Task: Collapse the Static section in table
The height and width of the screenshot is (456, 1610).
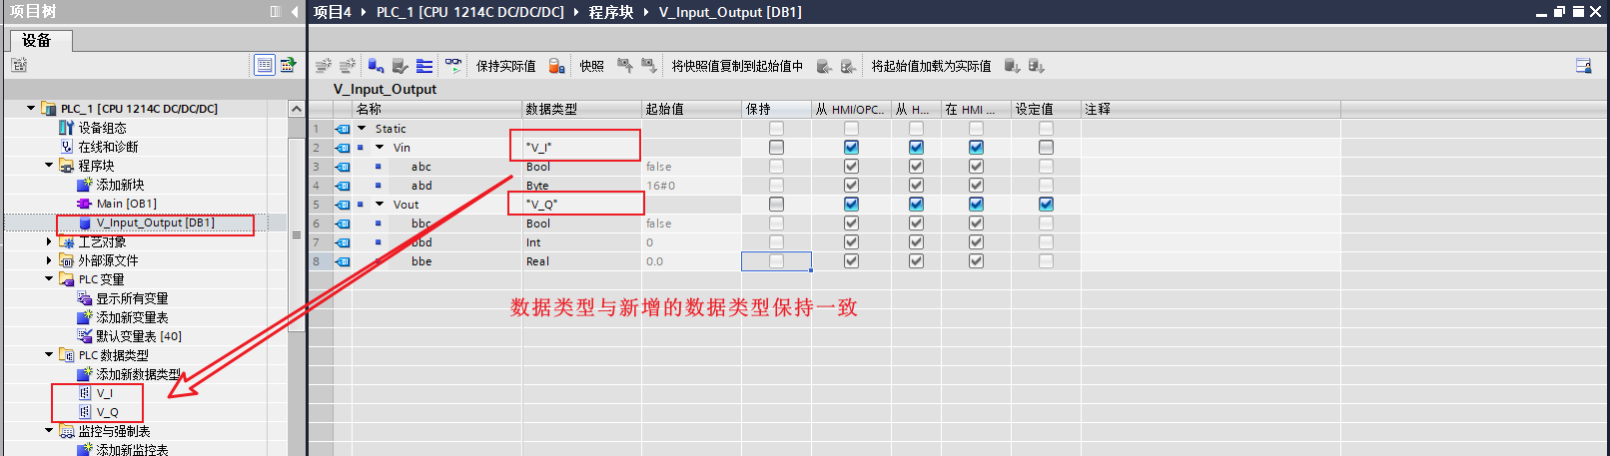Action: pos(362,128)
